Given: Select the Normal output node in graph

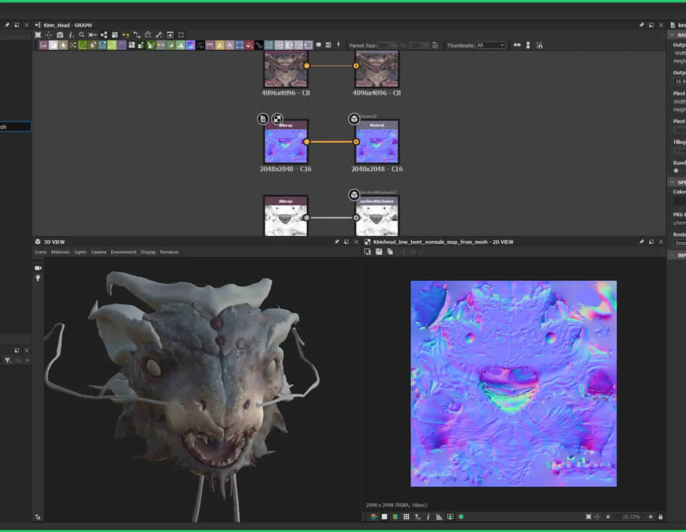Looking at the screenshot, I should click(377, 142).
